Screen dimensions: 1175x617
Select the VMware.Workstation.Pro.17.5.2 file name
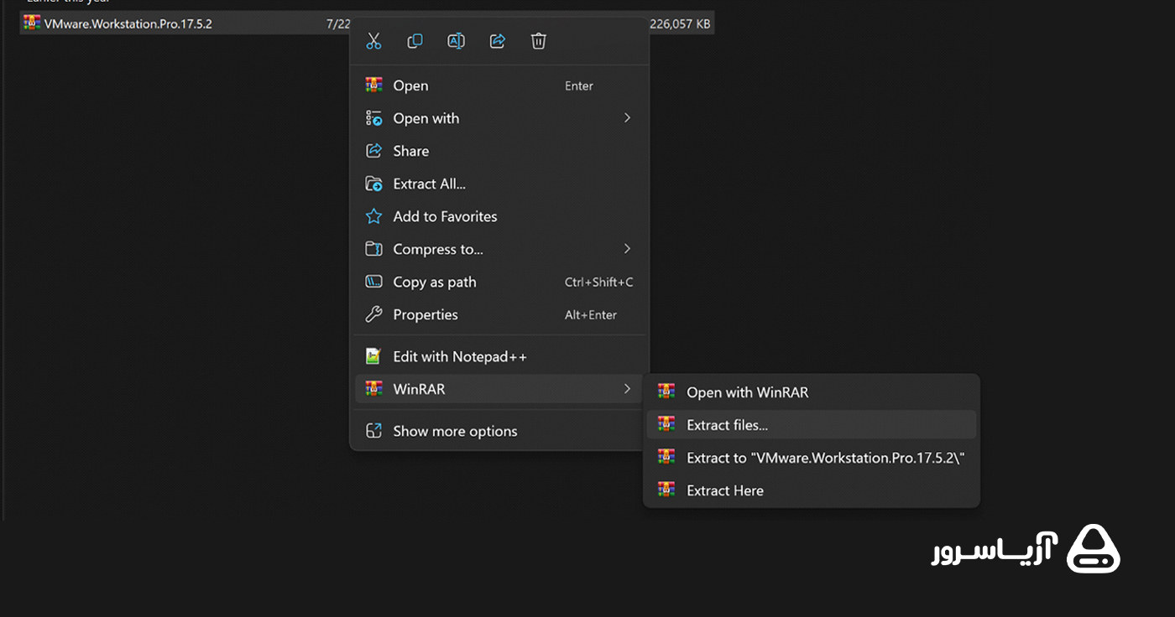pos(128,23)
